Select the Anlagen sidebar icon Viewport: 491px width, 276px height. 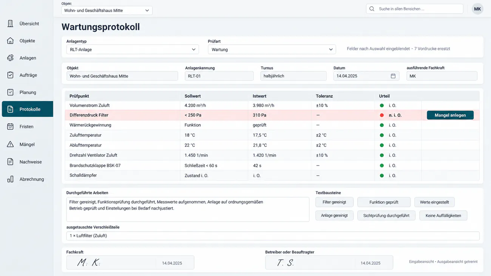(10, 58)
